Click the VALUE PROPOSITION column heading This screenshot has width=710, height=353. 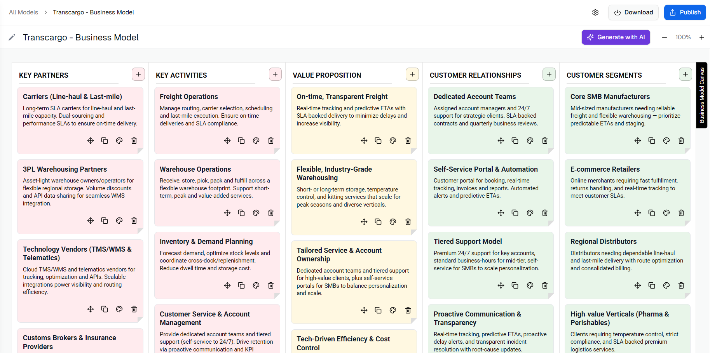tap(327, 75)
